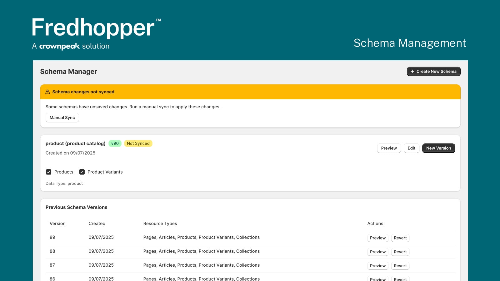Click the Schema Manager page heading
The image size is (500, 281).
(x=68, y=71)
